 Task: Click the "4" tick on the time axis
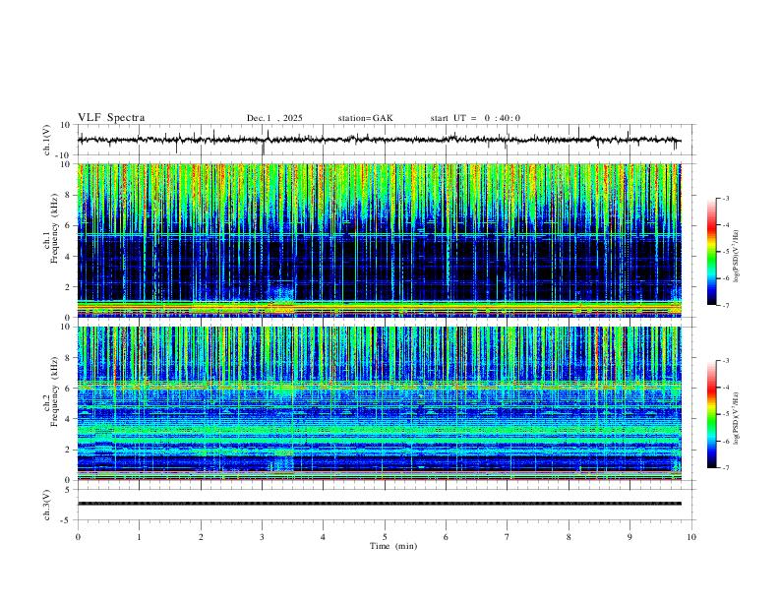coord(323,537)
